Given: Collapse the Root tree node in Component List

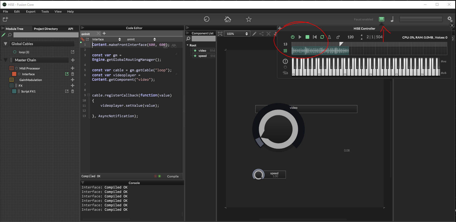Looking at the screenshot, I should 188,45.
